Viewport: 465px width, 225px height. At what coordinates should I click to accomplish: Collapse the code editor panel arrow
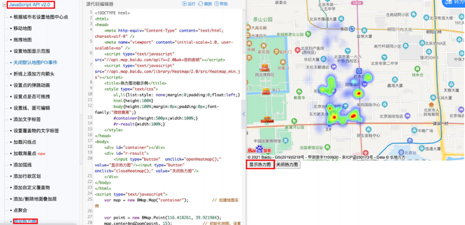pyautogui.click(x=244, y=114)
